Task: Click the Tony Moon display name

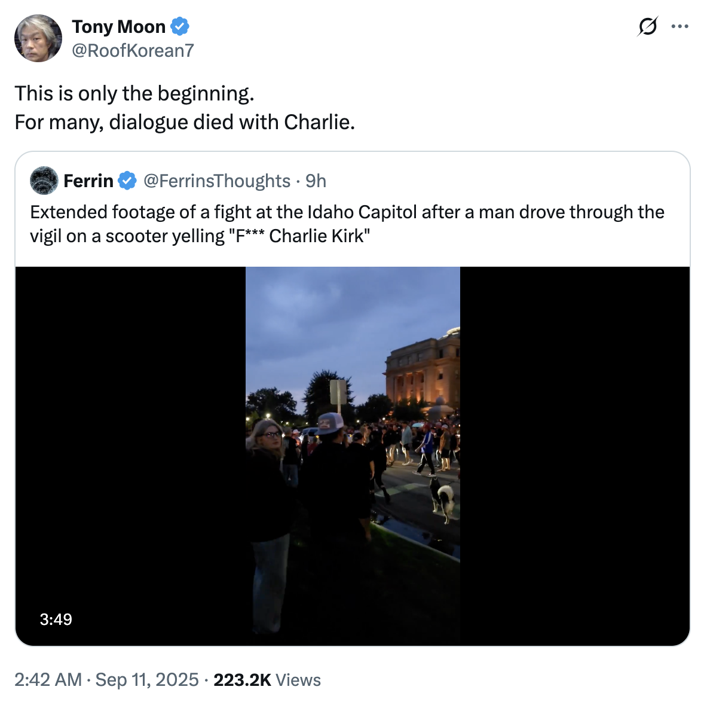Action: point(118,27)
